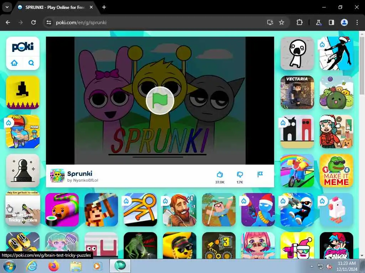Screen dimensions: 365x273
Task: Click the Poki logo
Action: [x=23, y=47]
